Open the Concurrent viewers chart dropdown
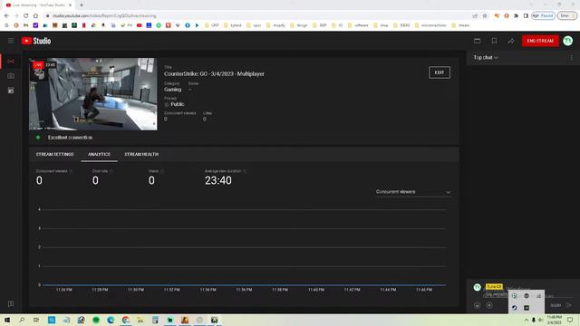 (x=413, y=192)
